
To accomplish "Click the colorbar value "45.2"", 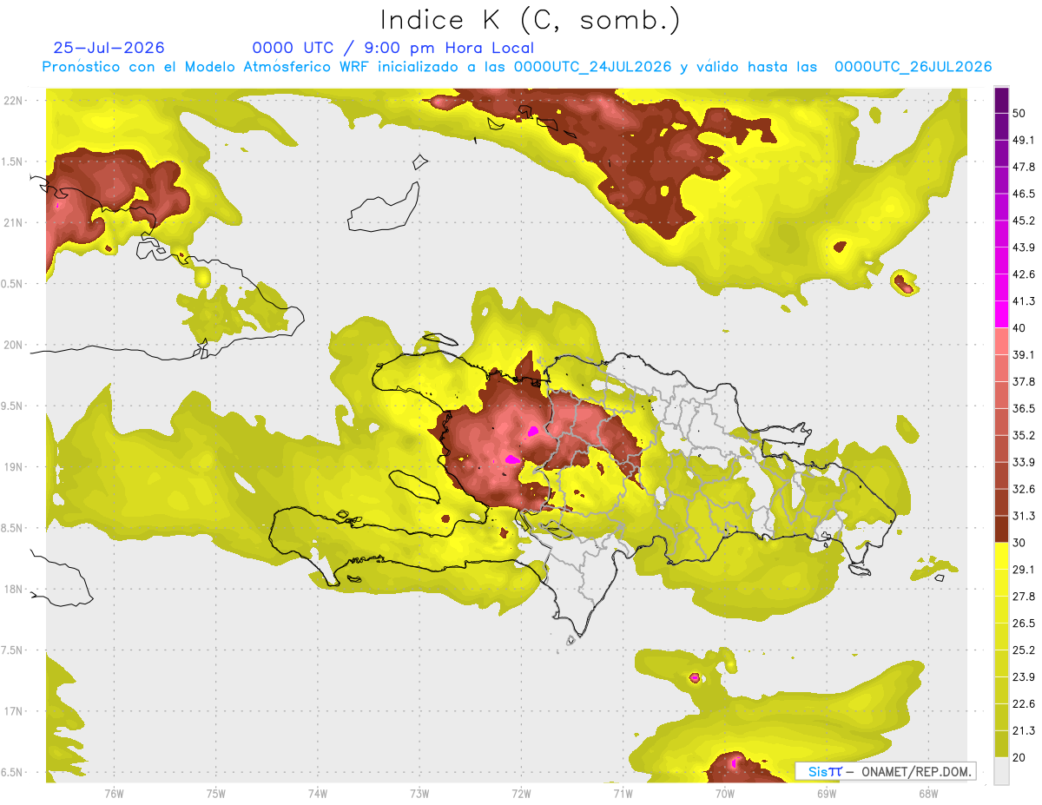I will click(1025, 221).
